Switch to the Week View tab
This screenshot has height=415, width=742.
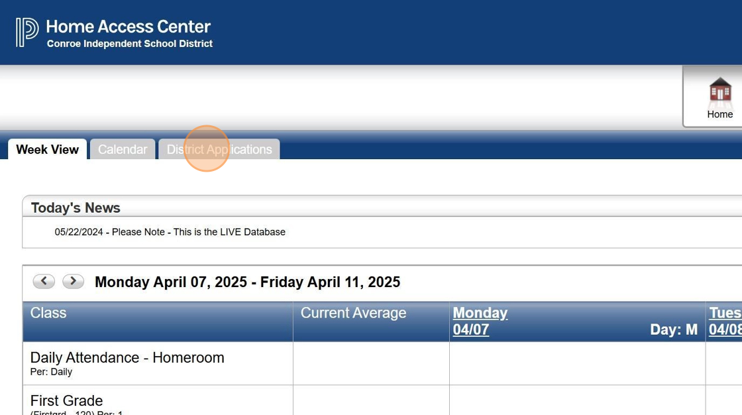(47, 149)
